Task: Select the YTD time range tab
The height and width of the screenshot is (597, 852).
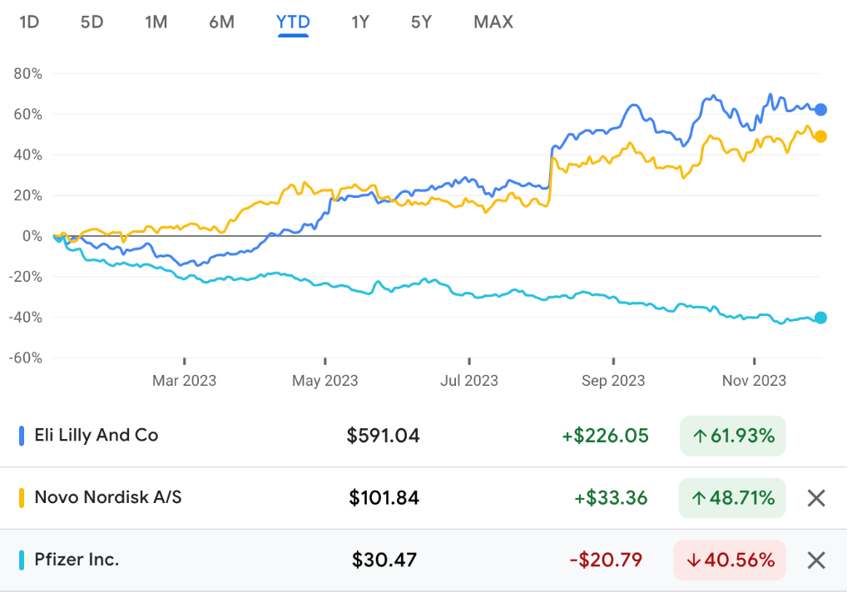Action: coord(293,22)
